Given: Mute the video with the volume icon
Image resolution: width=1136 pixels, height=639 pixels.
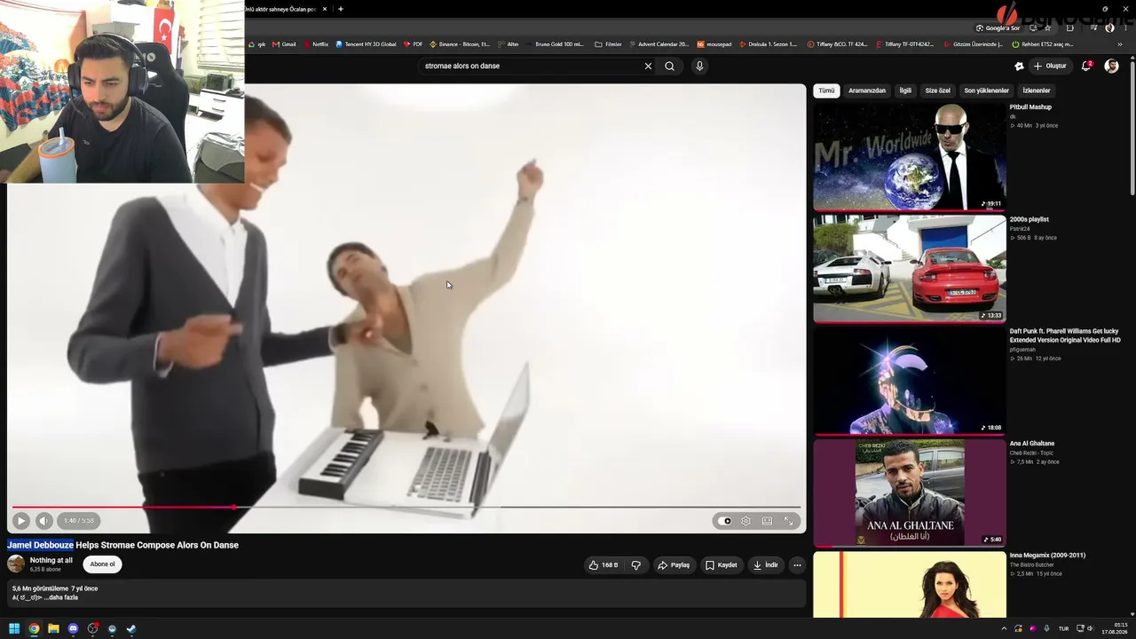Looking at the screenshot, I should pos(43,521).
